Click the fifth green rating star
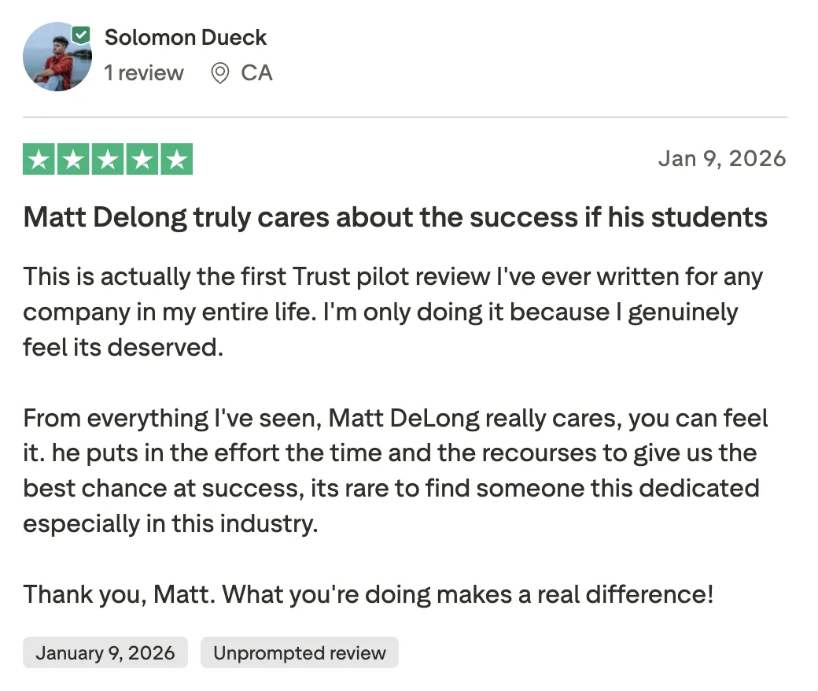This screenshot has height=691, width=818. click(x=177, y=159)
